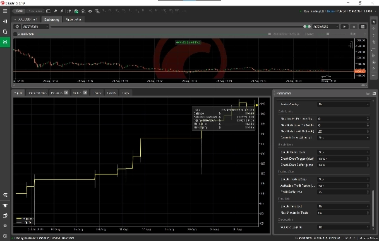
Task: Open the Enable Break-Even Yes/No dropdown
Action: [x=343, y=152]
